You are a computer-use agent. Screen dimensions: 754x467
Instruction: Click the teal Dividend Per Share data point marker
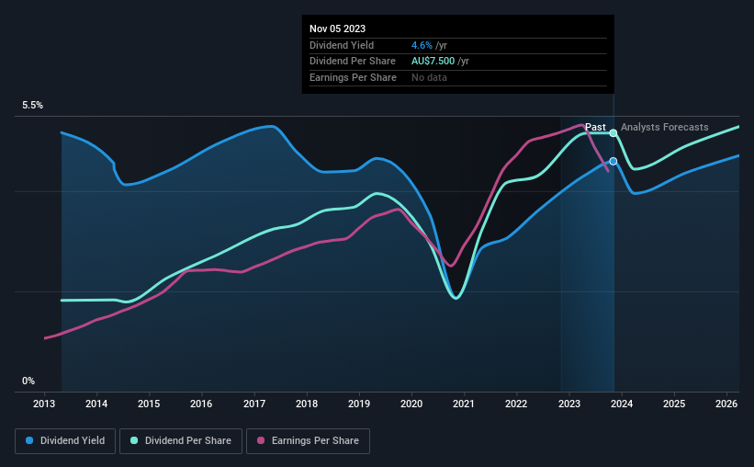[x=613, y=133]
